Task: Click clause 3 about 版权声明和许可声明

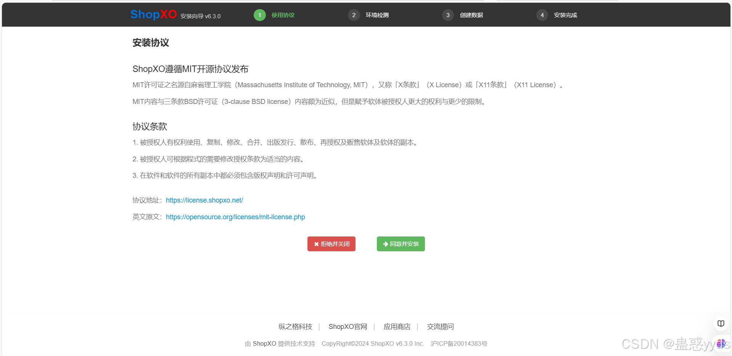Action: click(226, 176)
